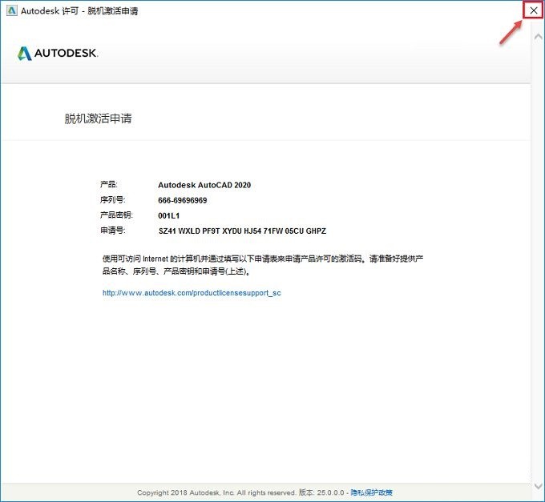Open the productlicensesupport_sc Autodesk link

tap(192, 293)
